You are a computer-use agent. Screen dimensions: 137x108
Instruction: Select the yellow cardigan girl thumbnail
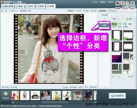(56, 95)
